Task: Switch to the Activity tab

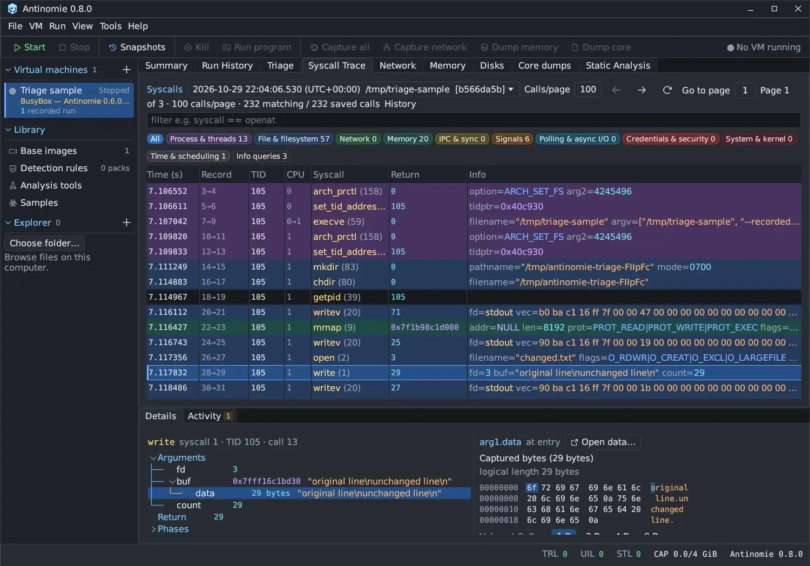Action: point(210,416)
